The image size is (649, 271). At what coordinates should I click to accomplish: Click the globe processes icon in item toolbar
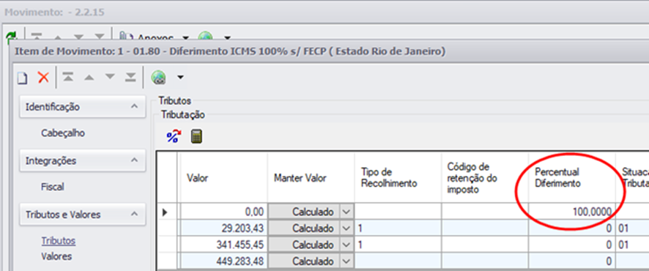click(158, 77)
